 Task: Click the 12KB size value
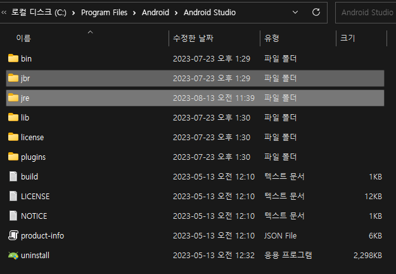[373, 197]
